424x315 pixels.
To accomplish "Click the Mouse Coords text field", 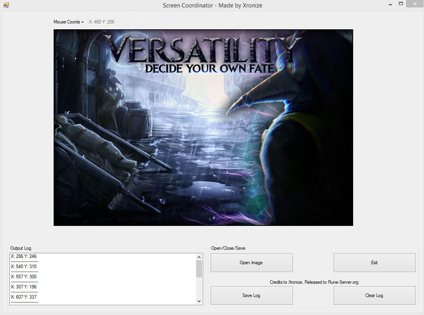I will (112, 22).
